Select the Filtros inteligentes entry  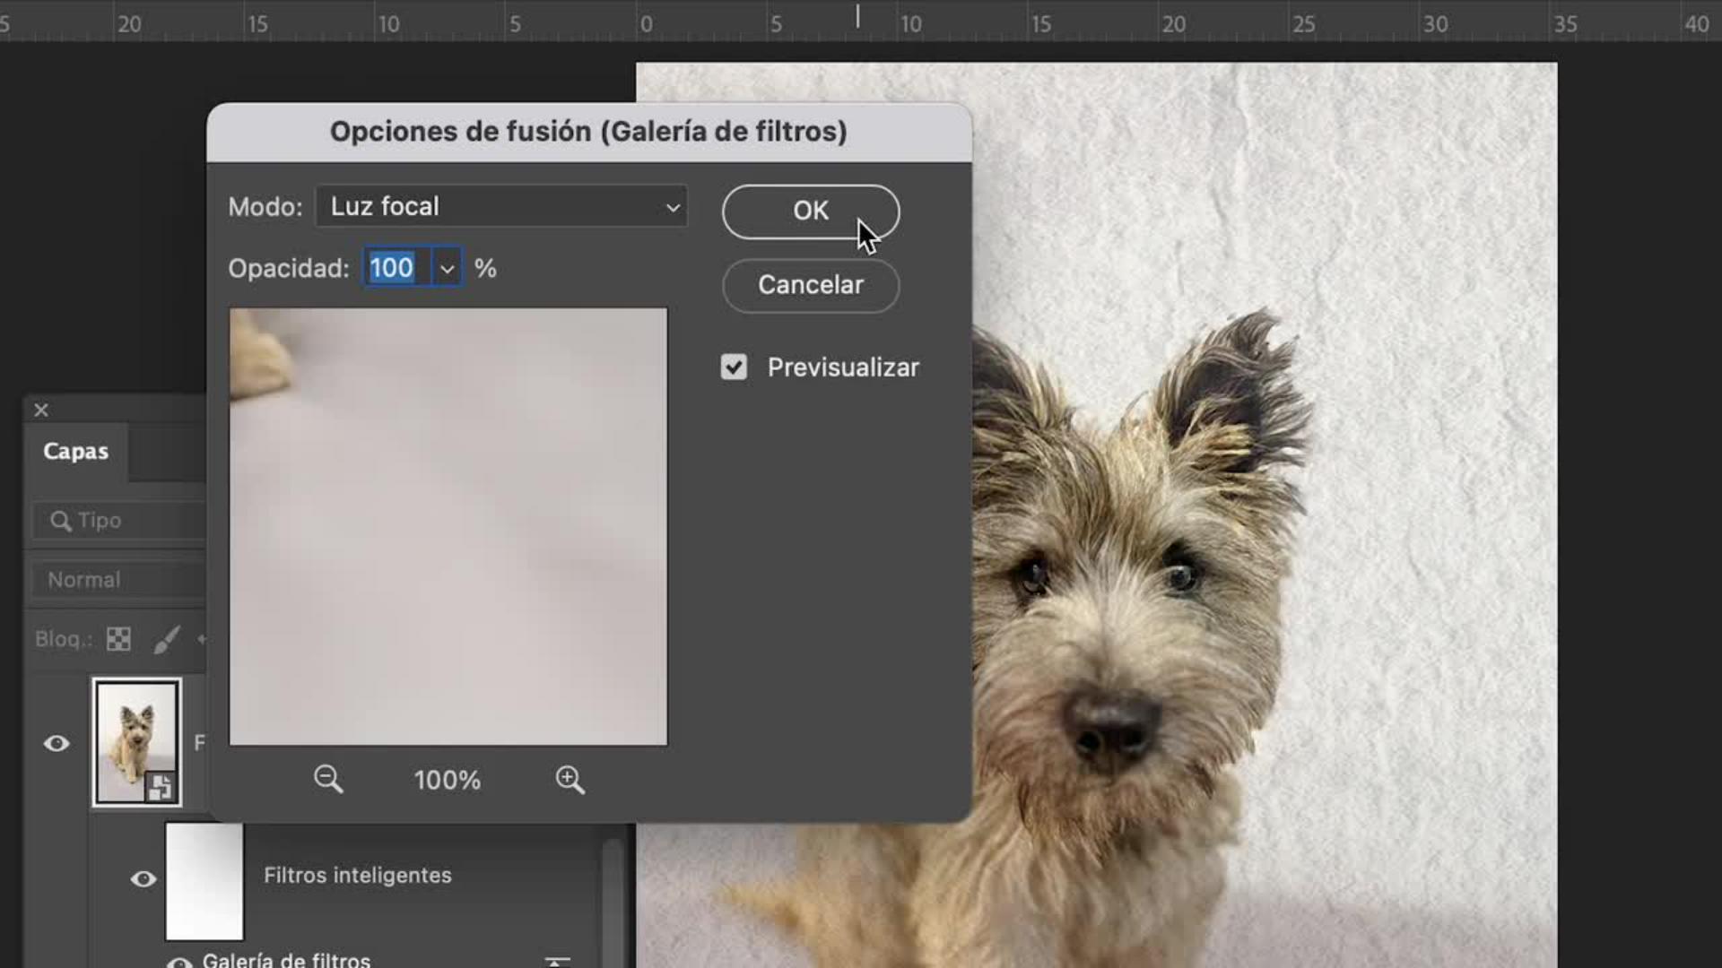(358, 875)
